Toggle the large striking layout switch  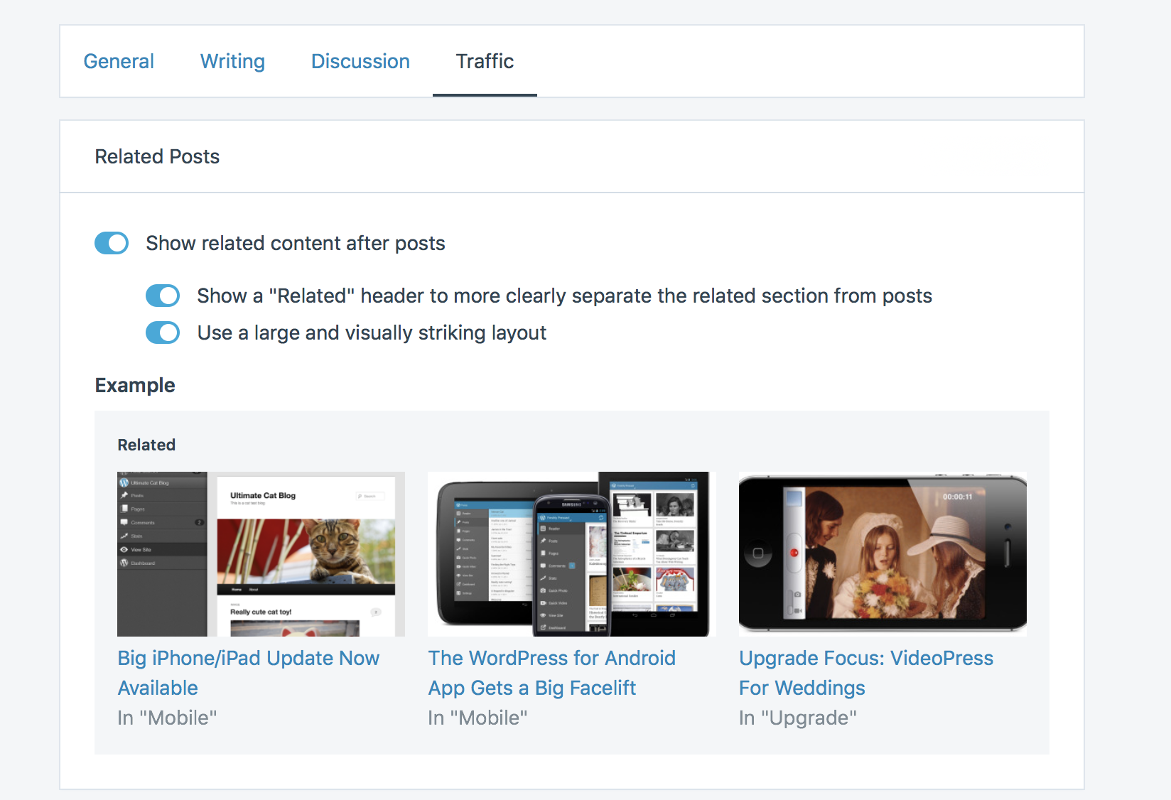pyautogui.click(x=163, y=333)
